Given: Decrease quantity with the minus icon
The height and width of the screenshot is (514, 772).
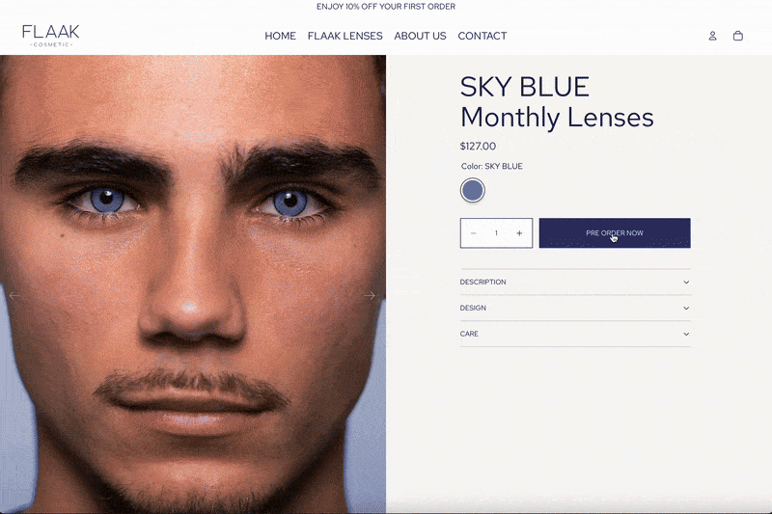Looking at the screenshot, I should coord(473,233).
